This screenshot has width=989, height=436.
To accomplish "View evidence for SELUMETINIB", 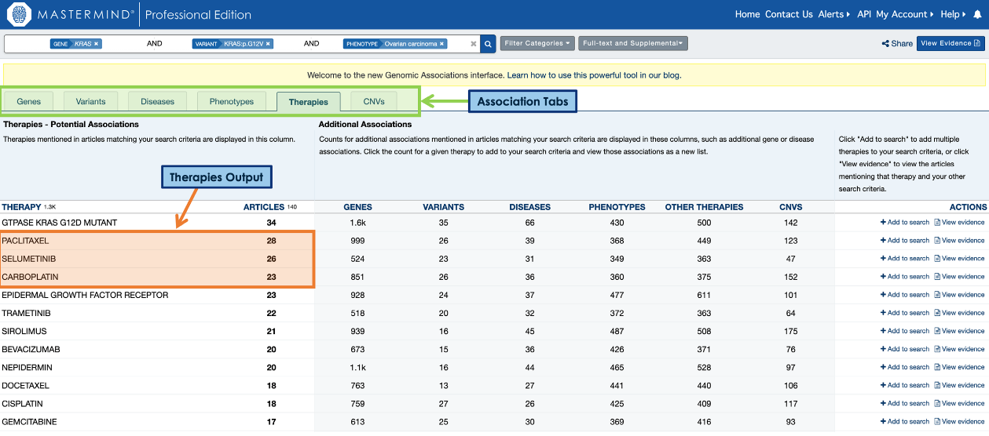I will tap(959, 259).
